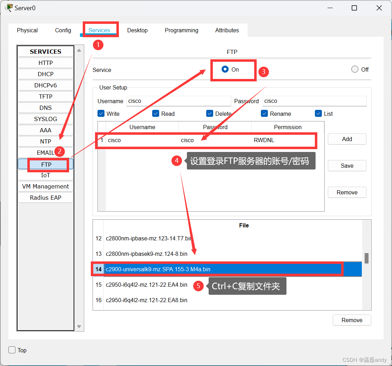
Task: Click the Username column header
Action: [x=142, y=127]
